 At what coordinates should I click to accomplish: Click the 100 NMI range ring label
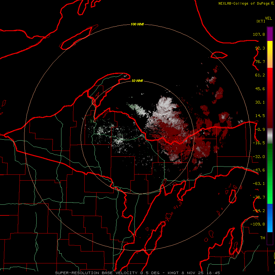tap(137, 24)
